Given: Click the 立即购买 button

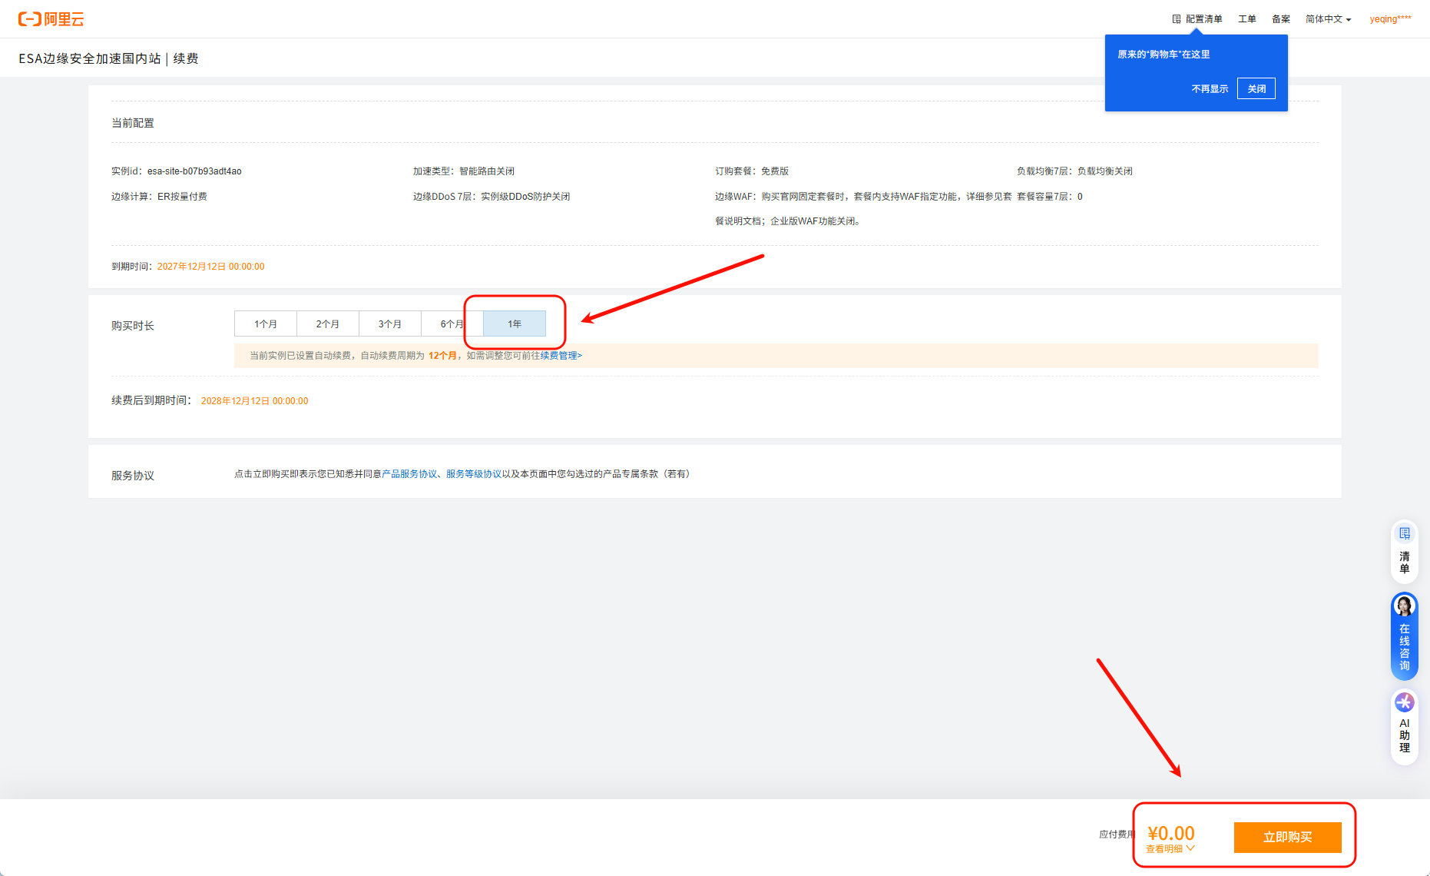Looking at the screenshot, I should click(x=1288, y=838).
